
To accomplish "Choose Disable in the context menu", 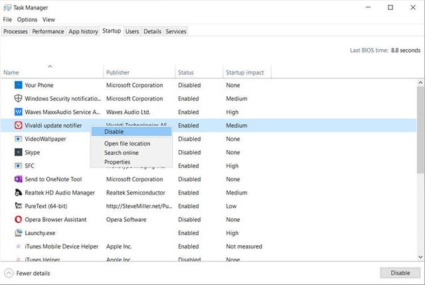I will (131, 132).
